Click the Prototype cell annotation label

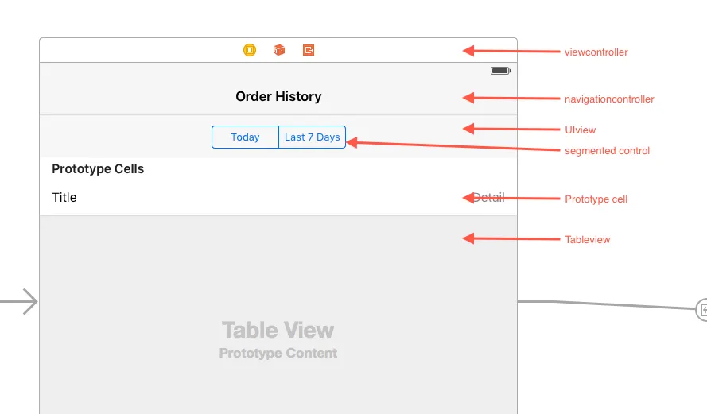click(596, 199)
